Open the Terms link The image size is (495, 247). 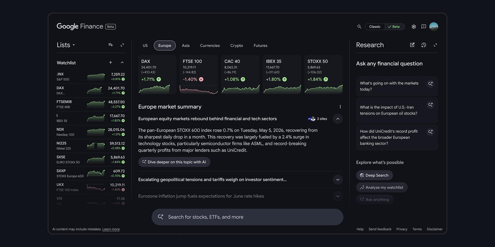click(x=417, y=229)
